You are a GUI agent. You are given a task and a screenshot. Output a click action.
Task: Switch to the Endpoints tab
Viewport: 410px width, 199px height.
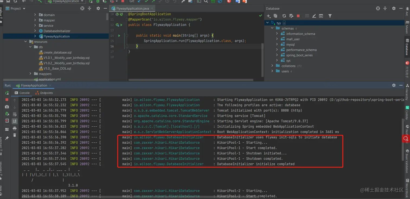coord(44,93)
